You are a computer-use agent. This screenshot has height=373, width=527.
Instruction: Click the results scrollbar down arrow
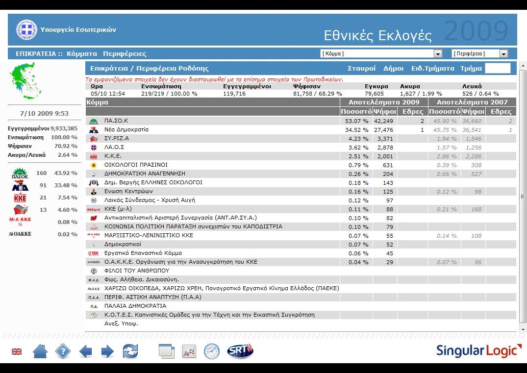point(523,329)
